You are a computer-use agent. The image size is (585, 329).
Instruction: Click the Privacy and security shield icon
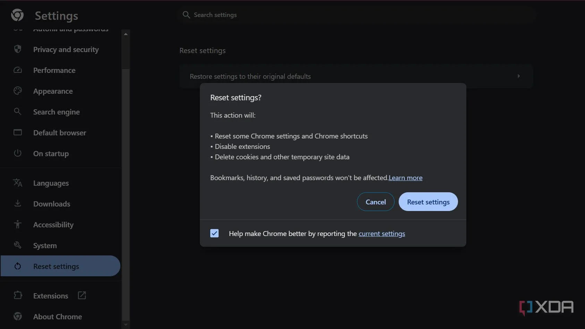coord(18,49)
